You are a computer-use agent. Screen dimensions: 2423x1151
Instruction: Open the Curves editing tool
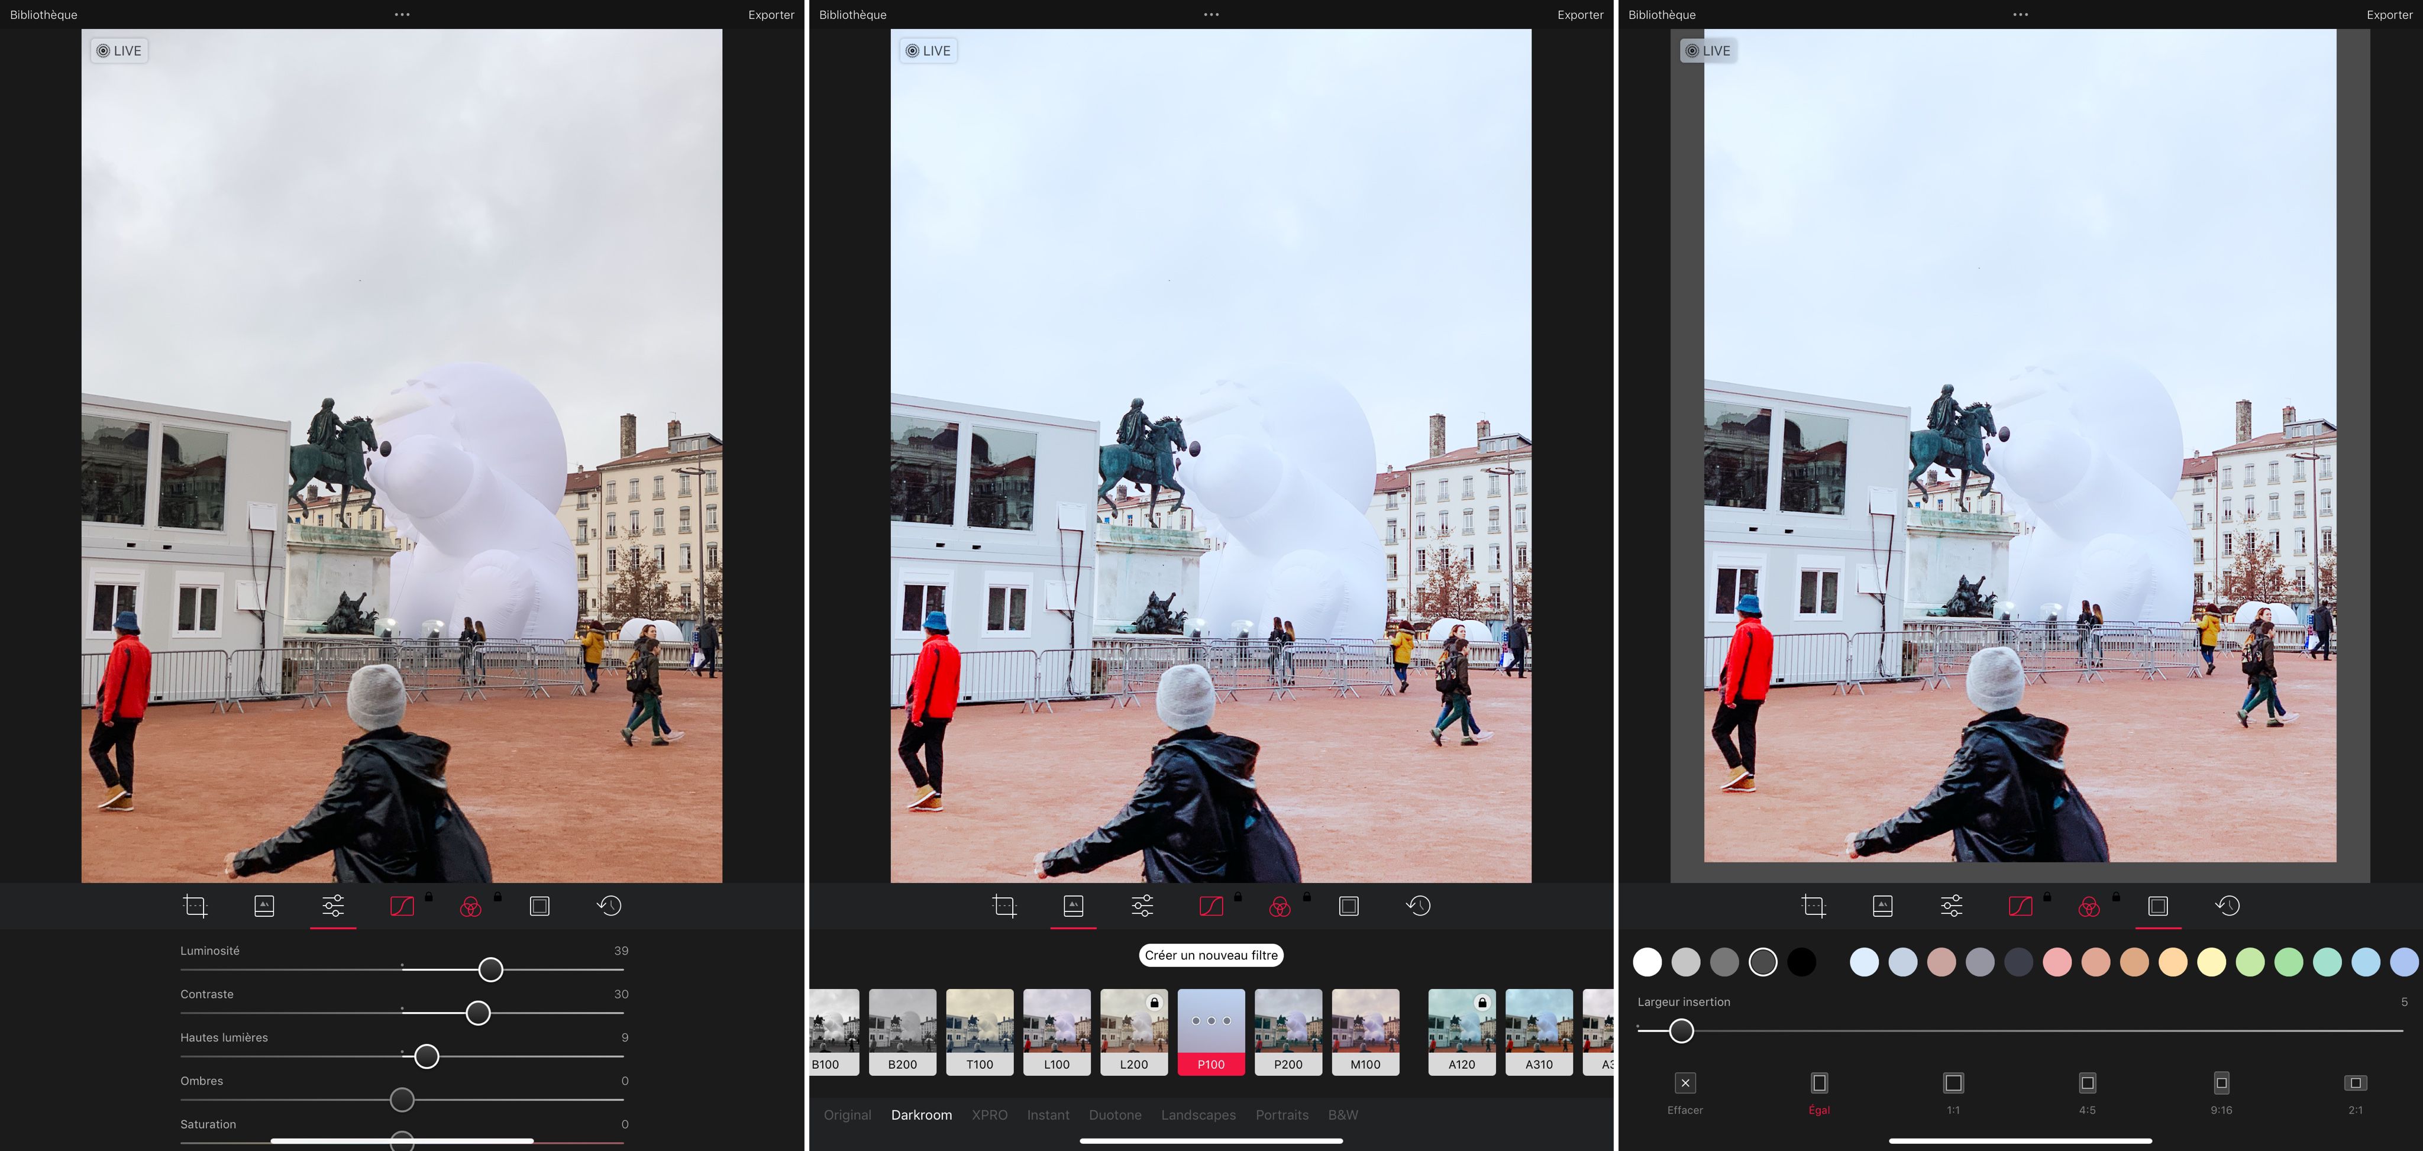pos(402,906)
